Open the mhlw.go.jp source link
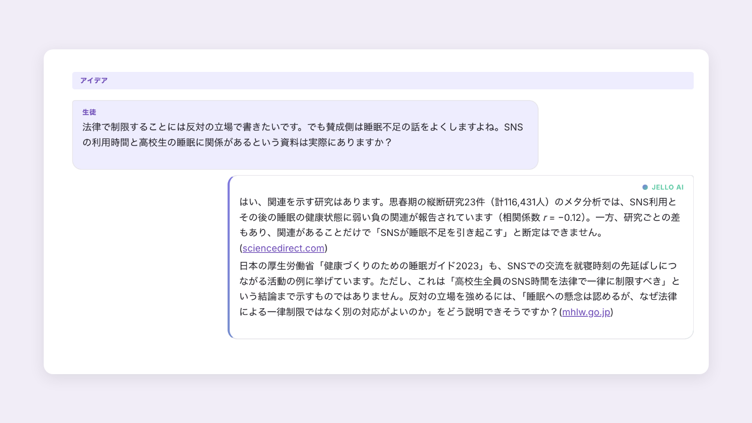 pos(586,312)
